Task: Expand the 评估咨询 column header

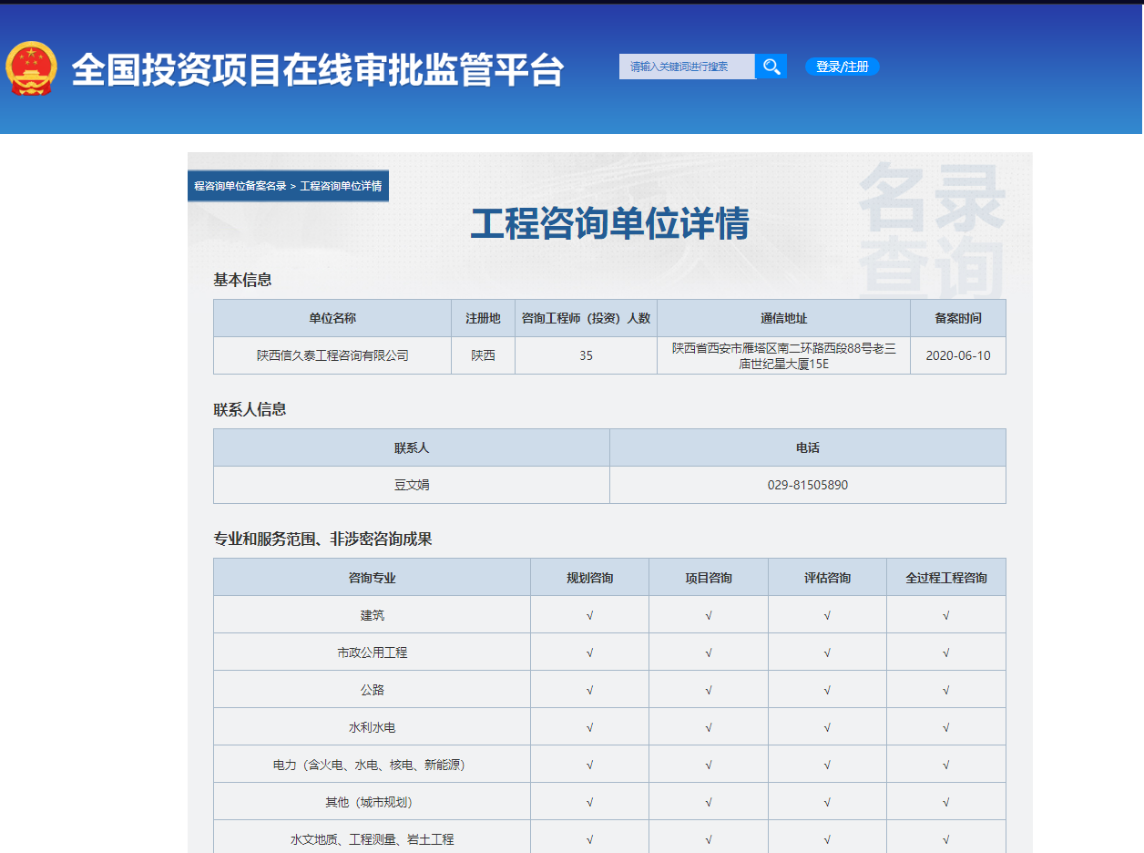Action: click(x=827, y=576)
